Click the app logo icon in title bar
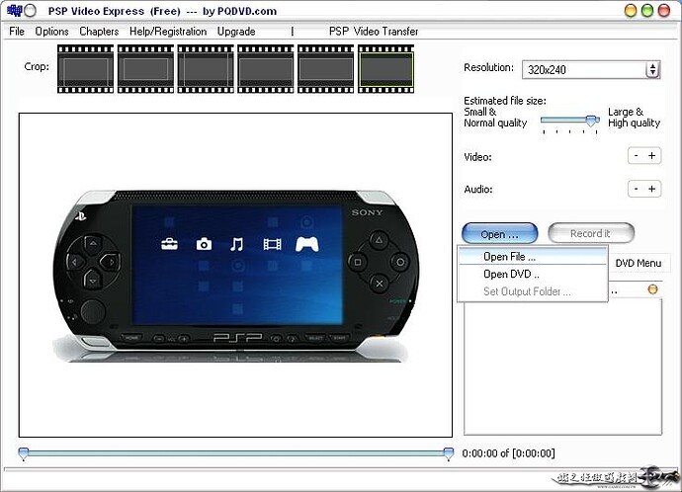 point(15,11)
